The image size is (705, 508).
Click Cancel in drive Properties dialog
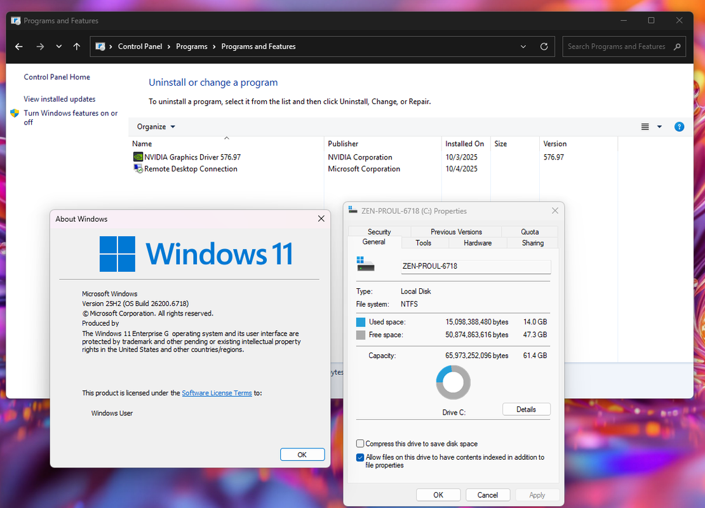click(x=488, y=495)
